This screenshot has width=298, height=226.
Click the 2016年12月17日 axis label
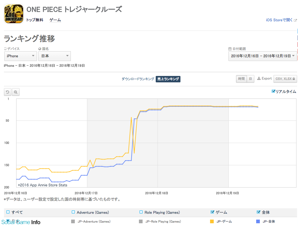point(86,193)
